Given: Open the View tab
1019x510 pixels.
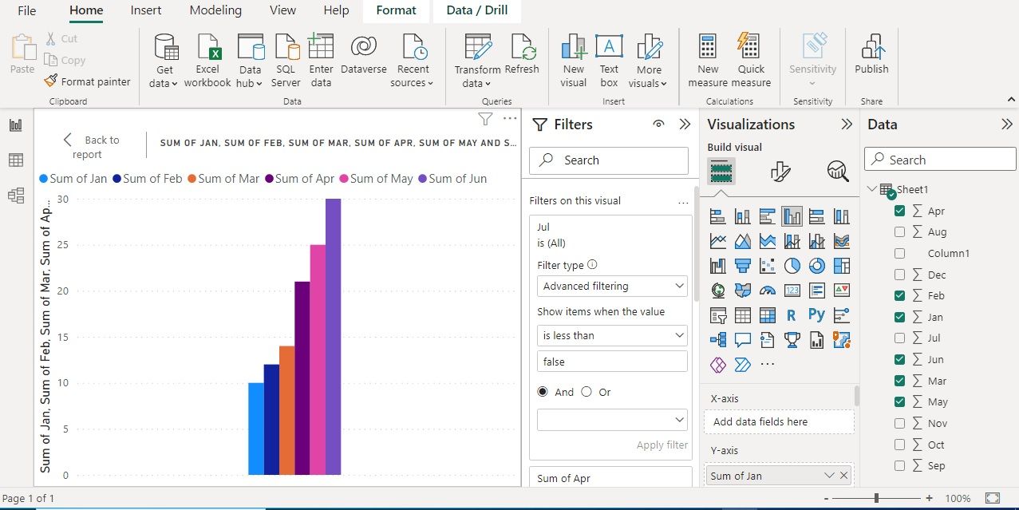Looking at the screenshot, I should click(x=283, y=10).
